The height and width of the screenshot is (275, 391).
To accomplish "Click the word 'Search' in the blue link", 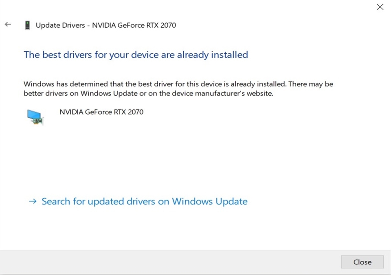I will coord(56,201).
